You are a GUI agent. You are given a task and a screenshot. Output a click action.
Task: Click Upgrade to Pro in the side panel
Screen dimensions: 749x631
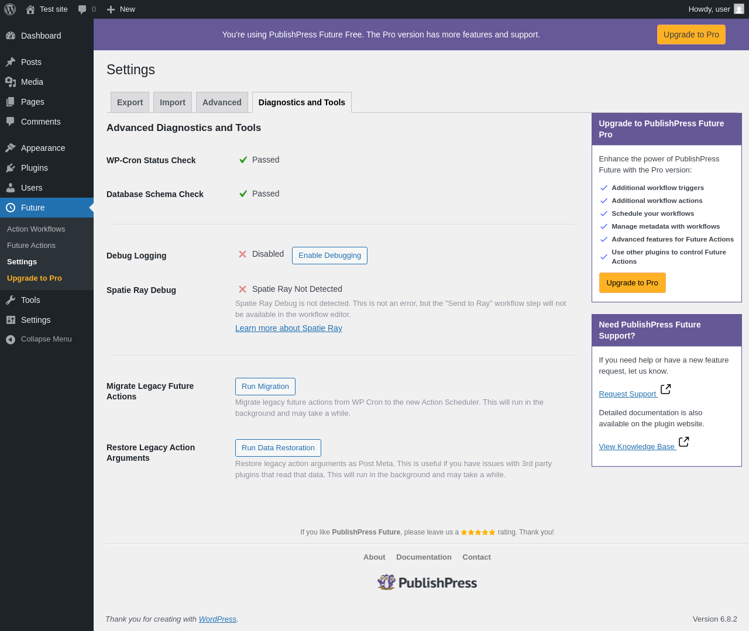pyautogui.click(x=632, y=283)
